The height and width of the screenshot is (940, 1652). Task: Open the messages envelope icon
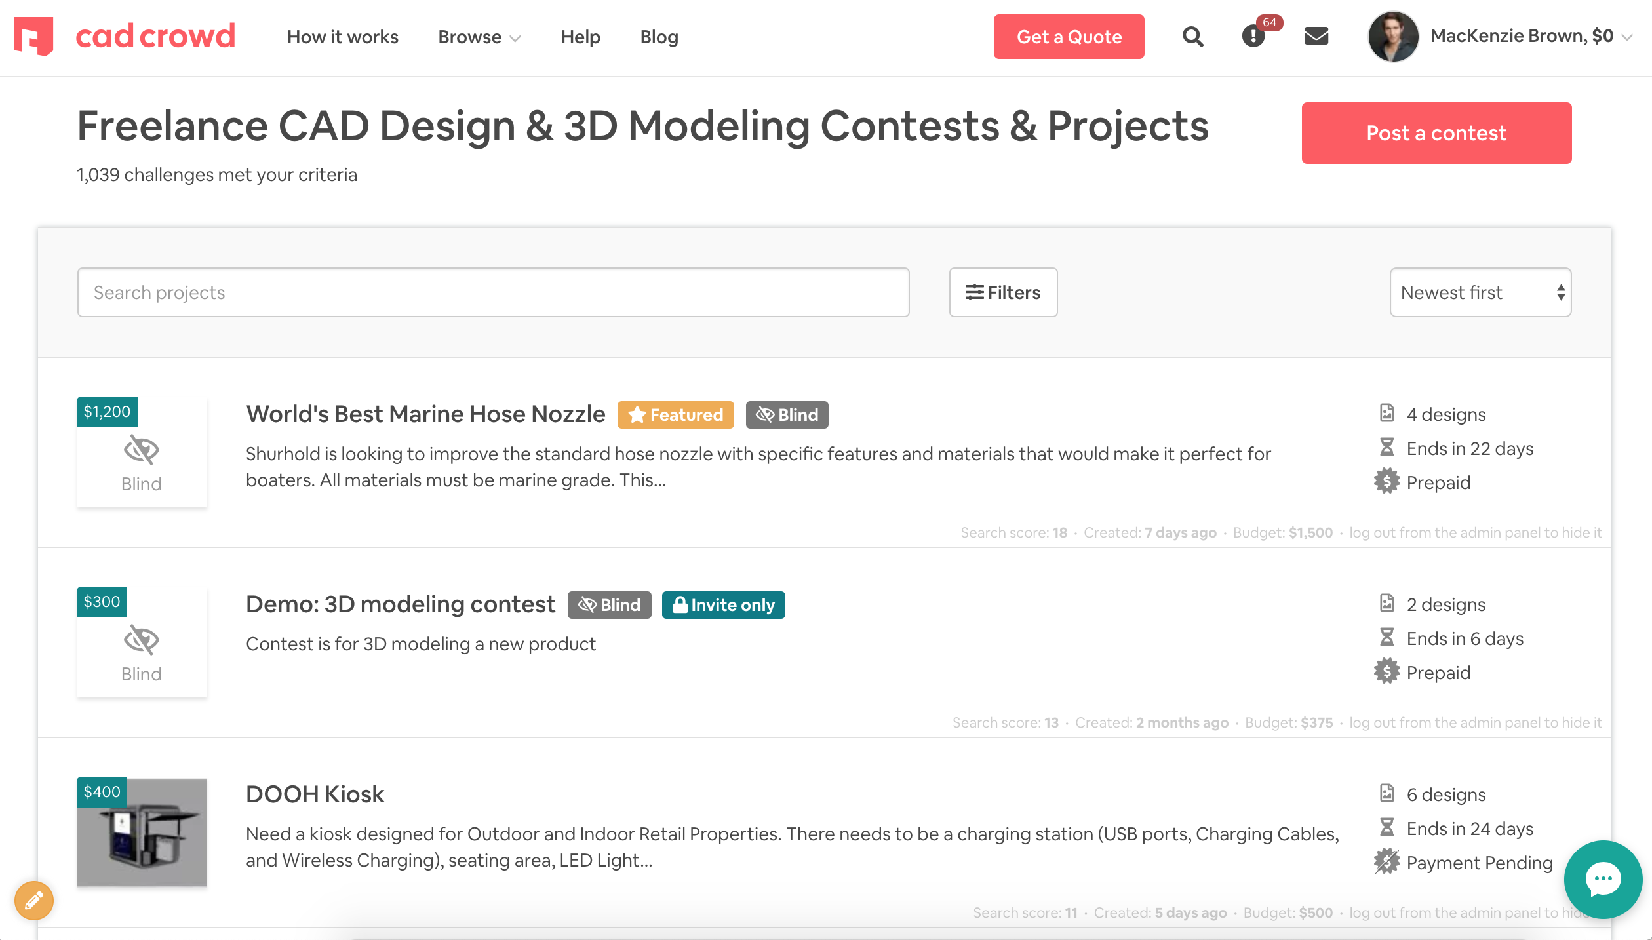[x=1316, y=37]
